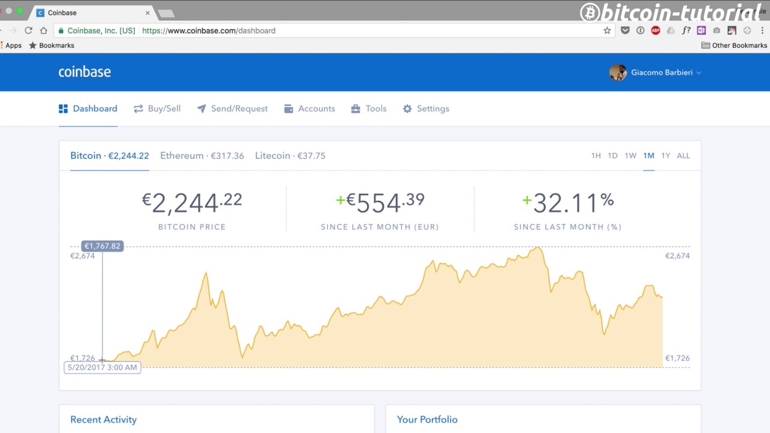Open the Accounts page
Viewport: 770px width, 433px height.
(309, 109)
